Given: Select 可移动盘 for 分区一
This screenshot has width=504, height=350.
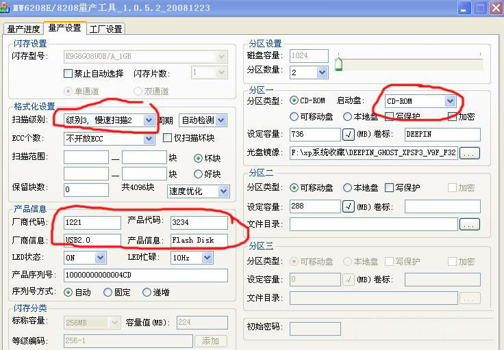Looking at the screenshot, I should click(294, 117).
